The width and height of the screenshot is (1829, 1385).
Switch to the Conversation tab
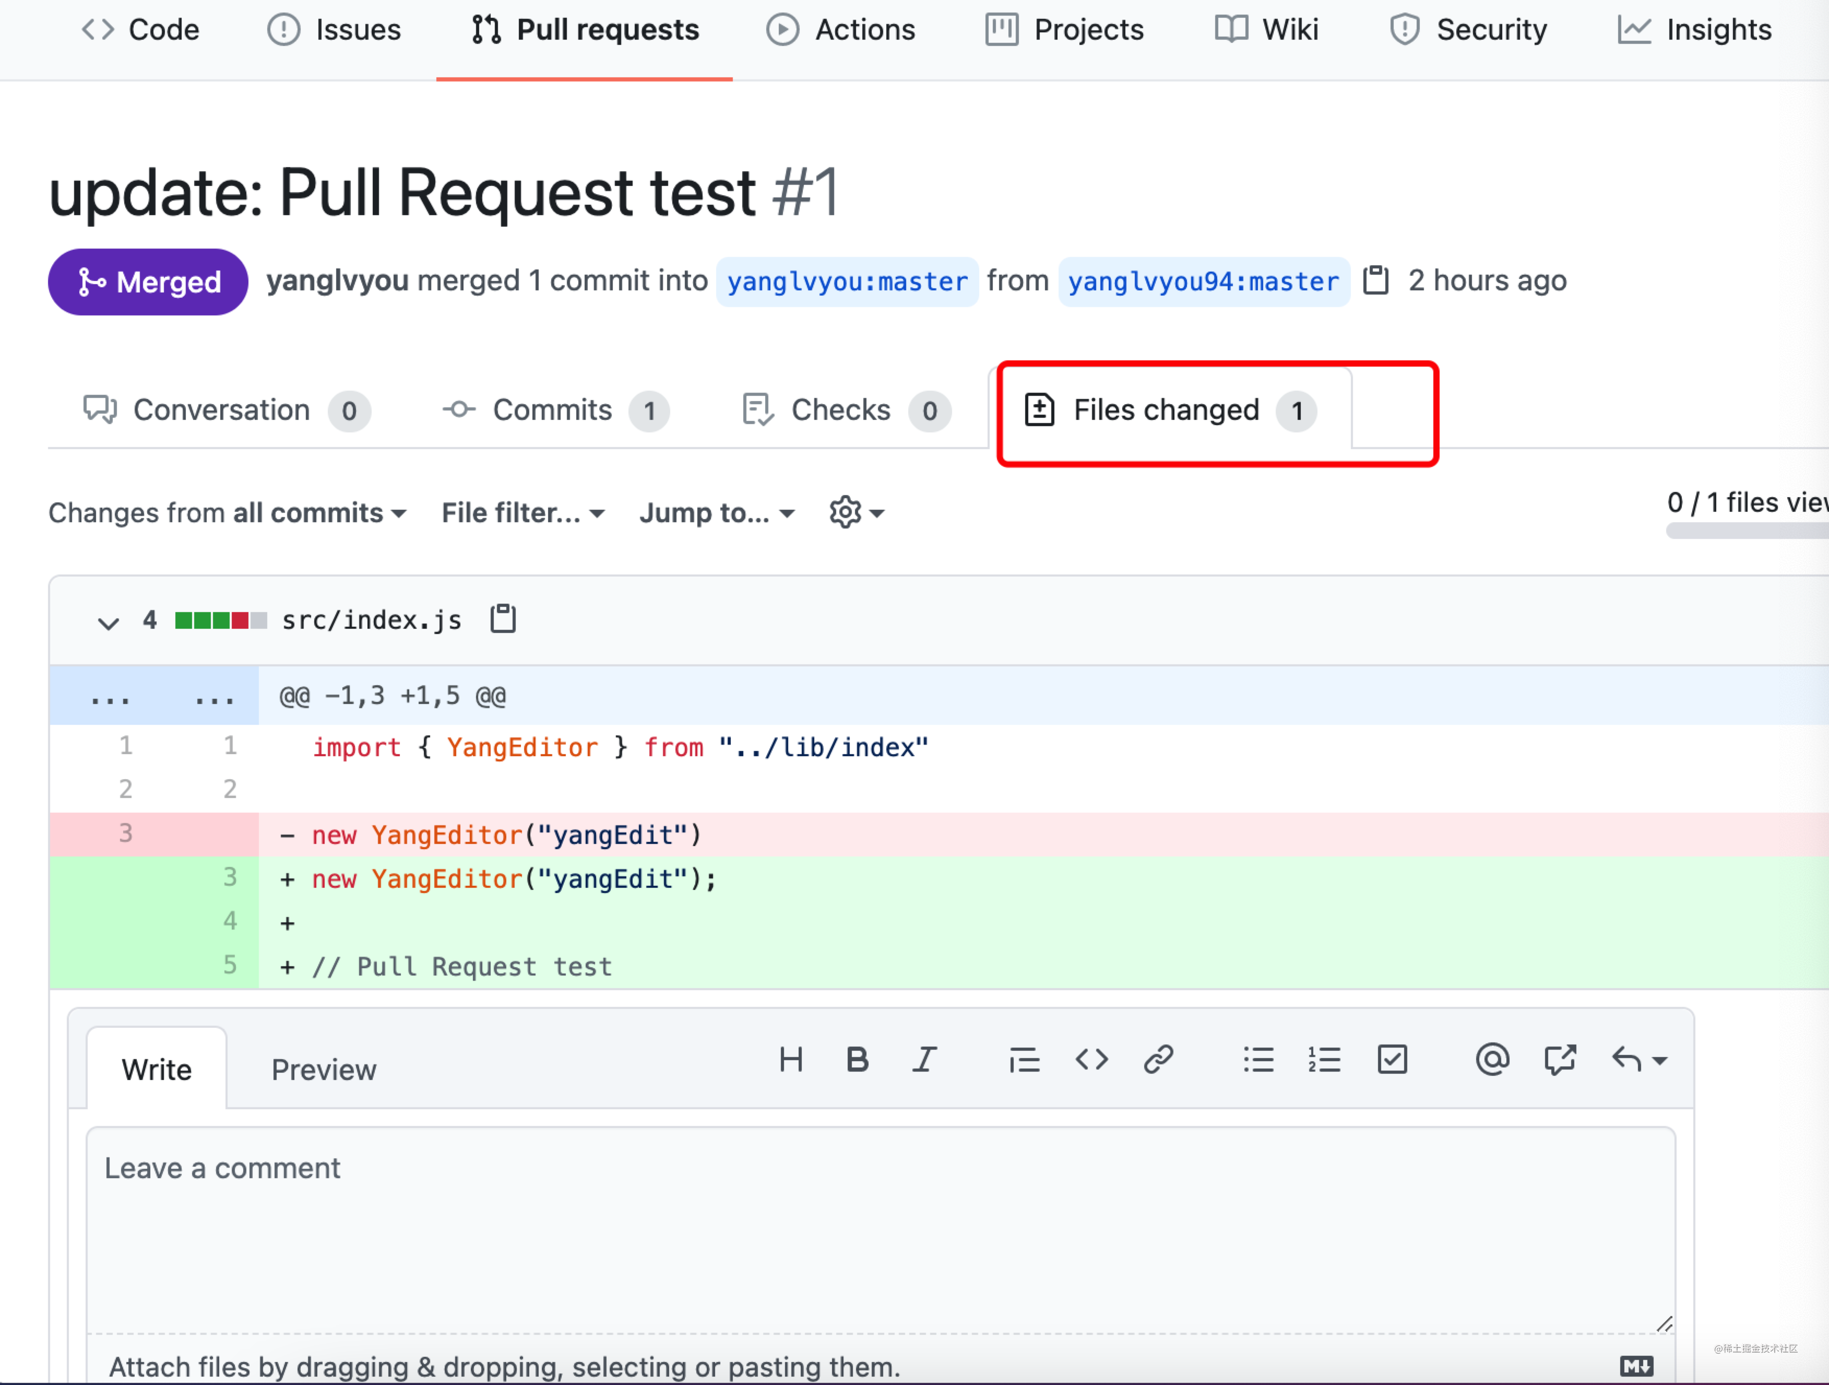coord(227,410)
